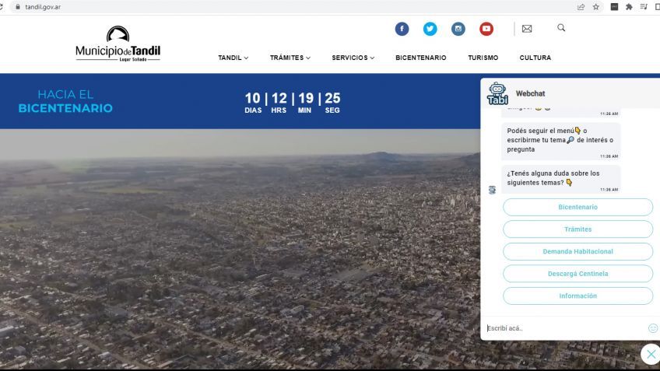
Task: Focus the 'Escribí acá..' chat input
Action: tap(566, 328)
